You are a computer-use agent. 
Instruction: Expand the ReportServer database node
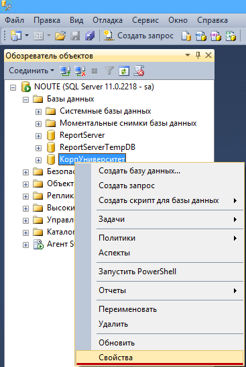point(38,136)
